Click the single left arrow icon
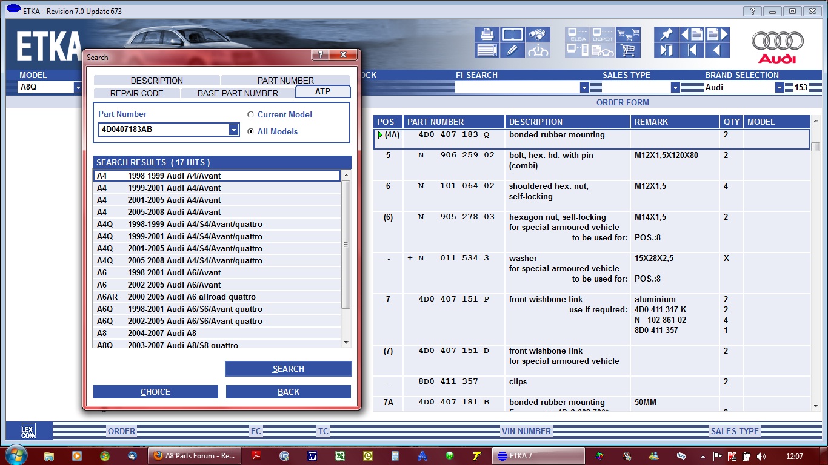 [717, 50]
